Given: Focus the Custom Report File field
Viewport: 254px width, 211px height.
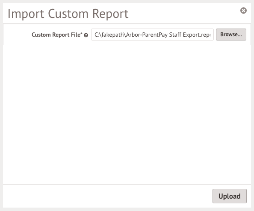Looking at the screenshot, I should click(x=152, y=35).
